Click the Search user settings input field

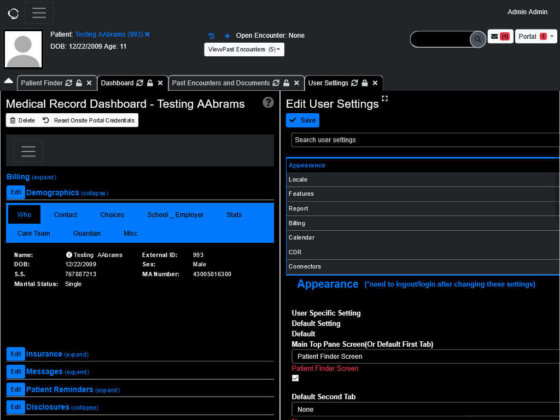tap(425, 140)
